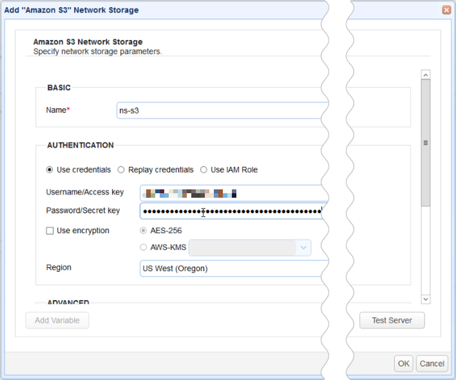The height and width of the screenshot is (380, 456).
Task: Select the Replay credentials option
Action: pyautogui.click(x=121, y=170)
